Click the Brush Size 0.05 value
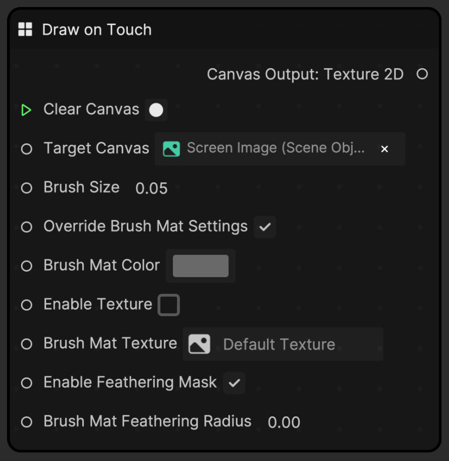This screenshot has width=449, height=461. point(151,188)
